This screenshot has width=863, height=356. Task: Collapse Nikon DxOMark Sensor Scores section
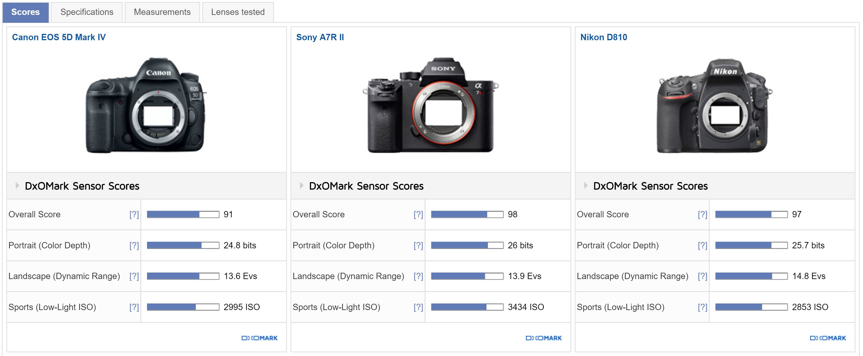click(x=586, y=185)
